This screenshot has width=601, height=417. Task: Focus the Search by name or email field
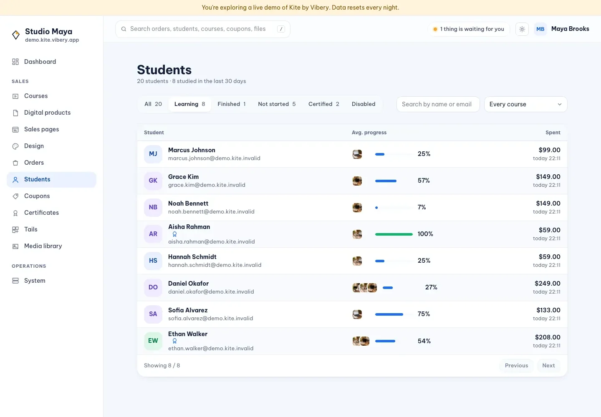438,104
